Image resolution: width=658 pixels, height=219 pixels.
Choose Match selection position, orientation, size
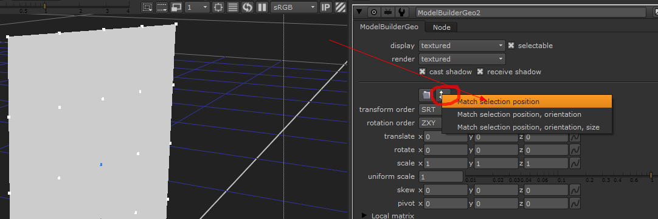[x=527, y=127]
